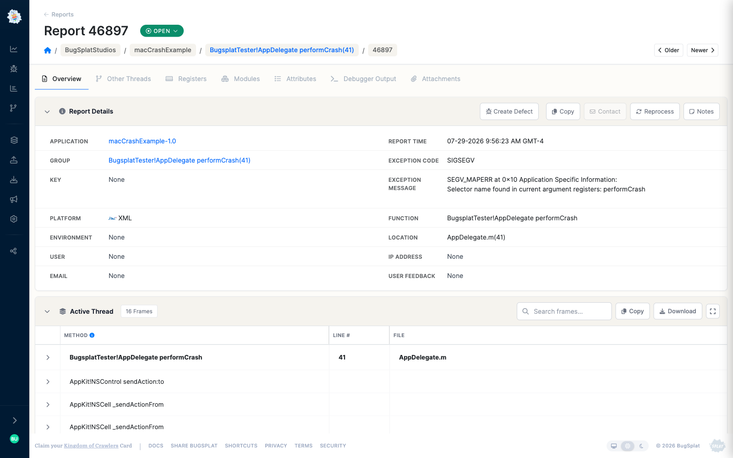
Task: Open the OPEN status dropdown
Action: [162, 31]
